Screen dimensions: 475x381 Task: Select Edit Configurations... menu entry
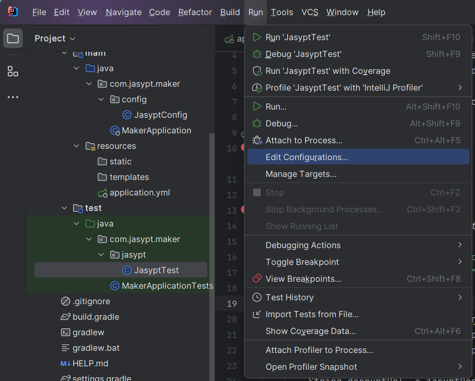pyautogui.click(x=358, y=157)
